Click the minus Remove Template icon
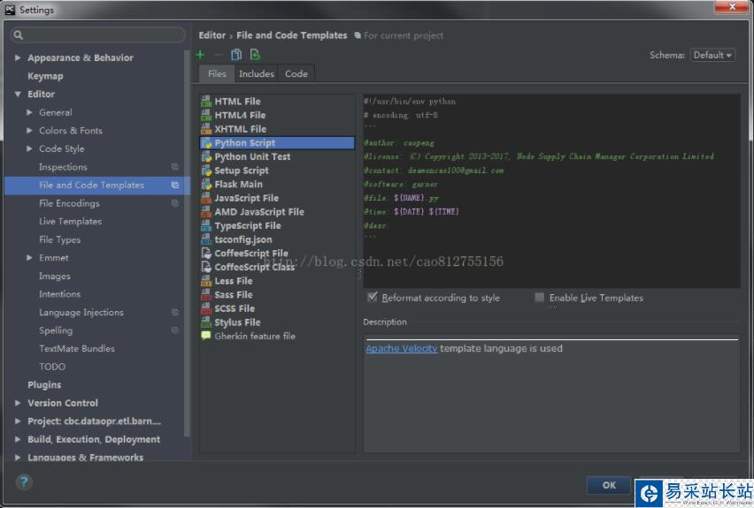This screenshot has height=508, width=754. pyautogui.click(x=218, y=55)
